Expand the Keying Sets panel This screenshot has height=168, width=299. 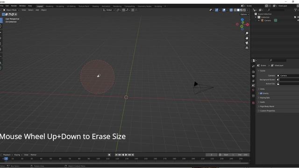pyautogui.click(x=264, y=98)
